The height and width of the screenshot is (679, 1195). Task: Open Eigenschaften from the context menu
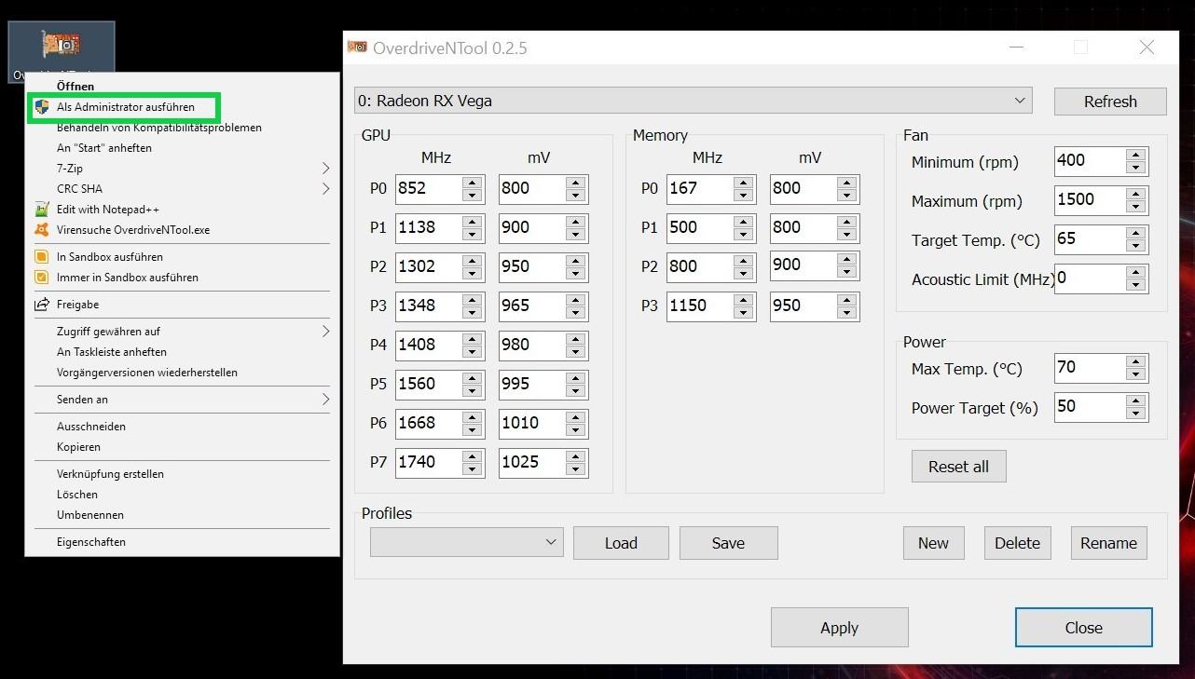coord(181,542)
